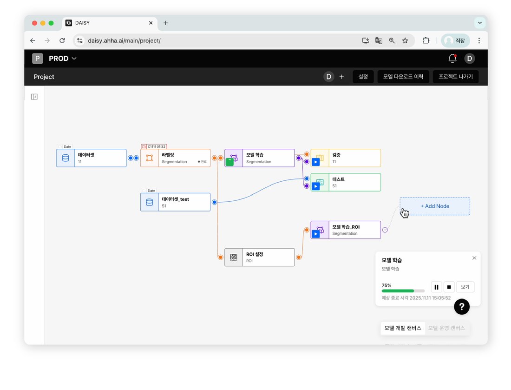Screen dimensions: 511x390
Task: Open the help question mark button
Action: pyautogui.click(x=462, y=306)
